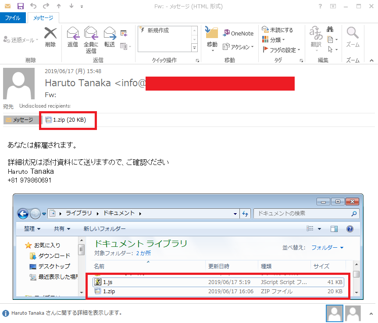Click the second contact photo in people pane
This screenshot has height=323, width=378.
click(353, 313)
